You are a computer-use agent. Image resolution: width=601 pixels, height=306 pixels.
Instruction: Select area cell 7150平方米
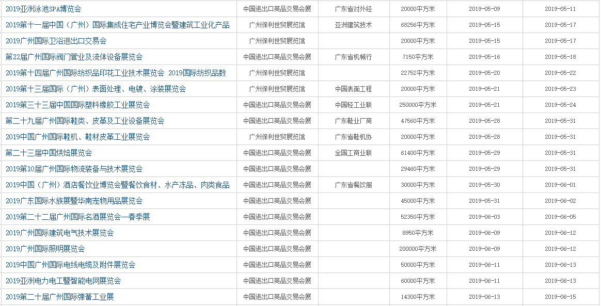pyautogui.click(x=418, y=57)
